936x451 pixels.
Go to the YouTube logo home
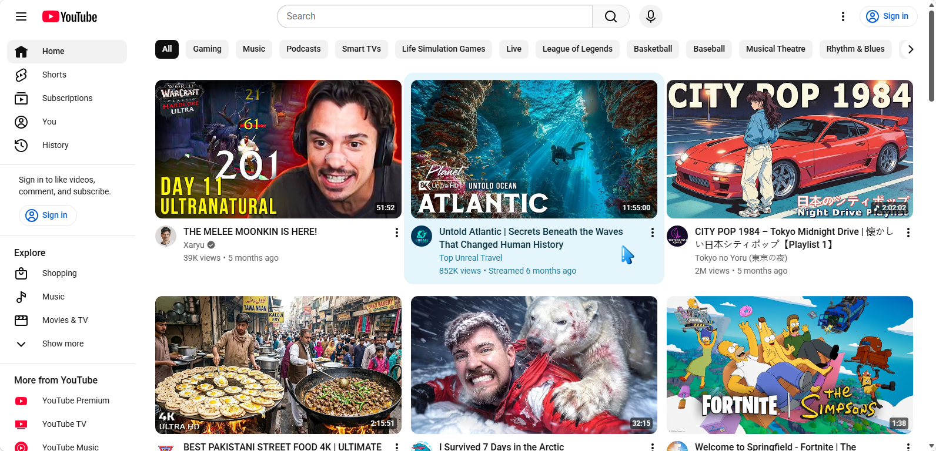(x=69, y=16)
